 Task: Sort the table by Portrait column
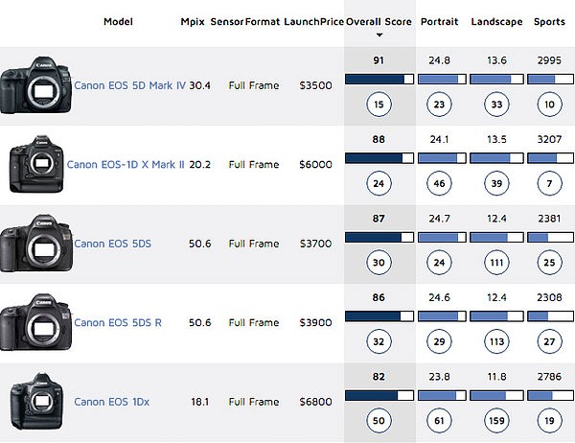(x=439, y=22)
